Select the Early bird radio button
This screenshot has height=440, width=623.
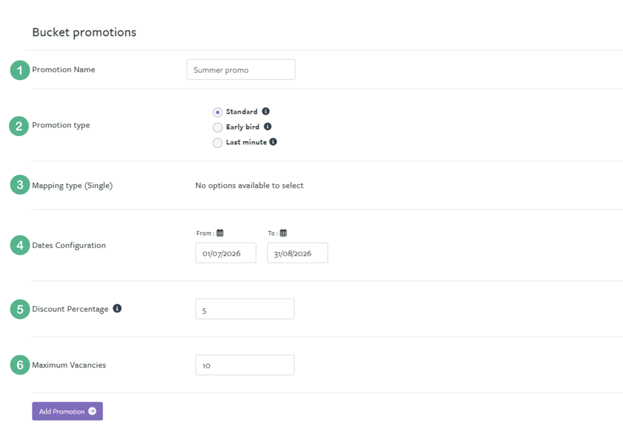click(217, 128)
